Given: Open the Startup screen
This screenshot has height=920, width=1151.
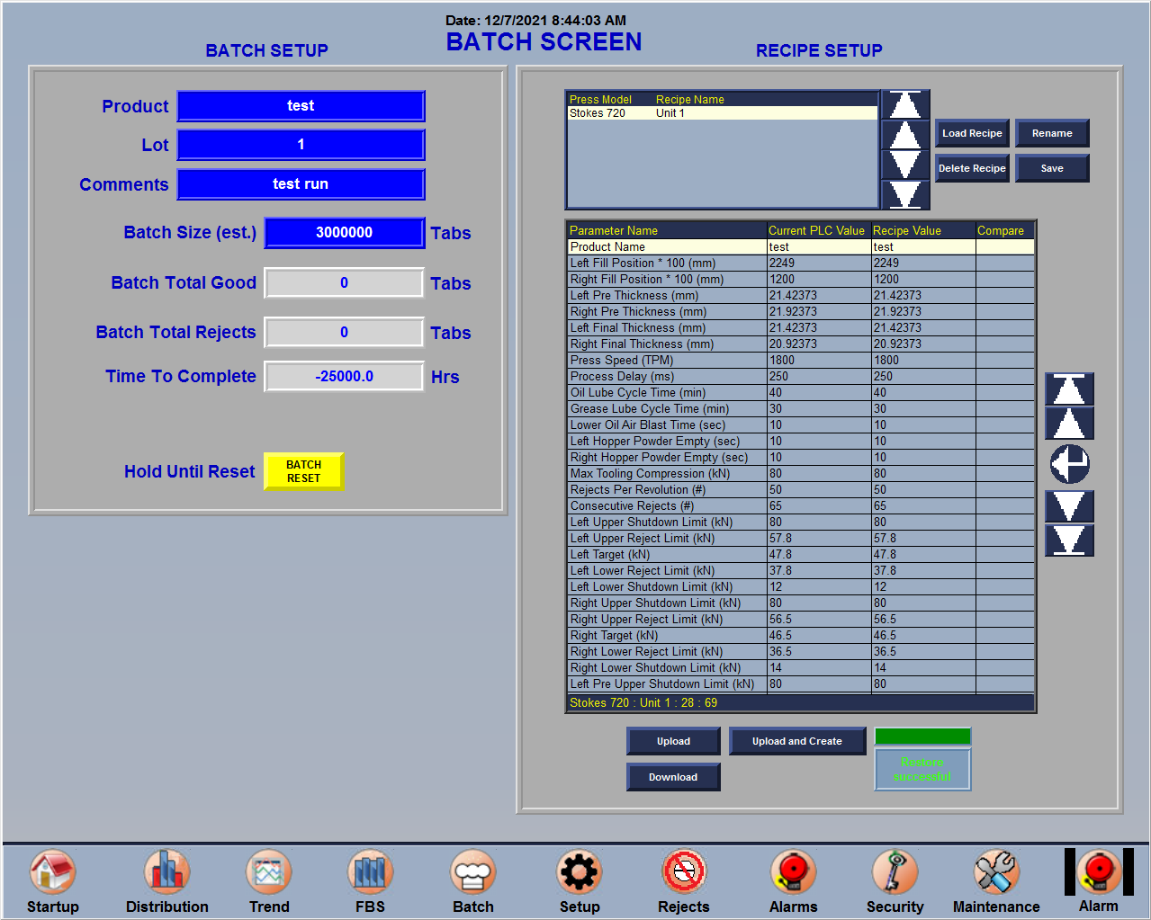Looking at the screenshot, I should pos(51,880).
